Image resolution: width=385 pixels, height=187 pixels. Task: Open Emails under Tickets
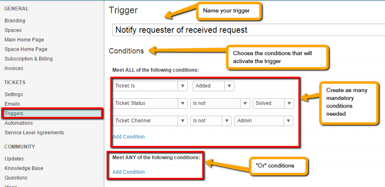click(12, 104)
